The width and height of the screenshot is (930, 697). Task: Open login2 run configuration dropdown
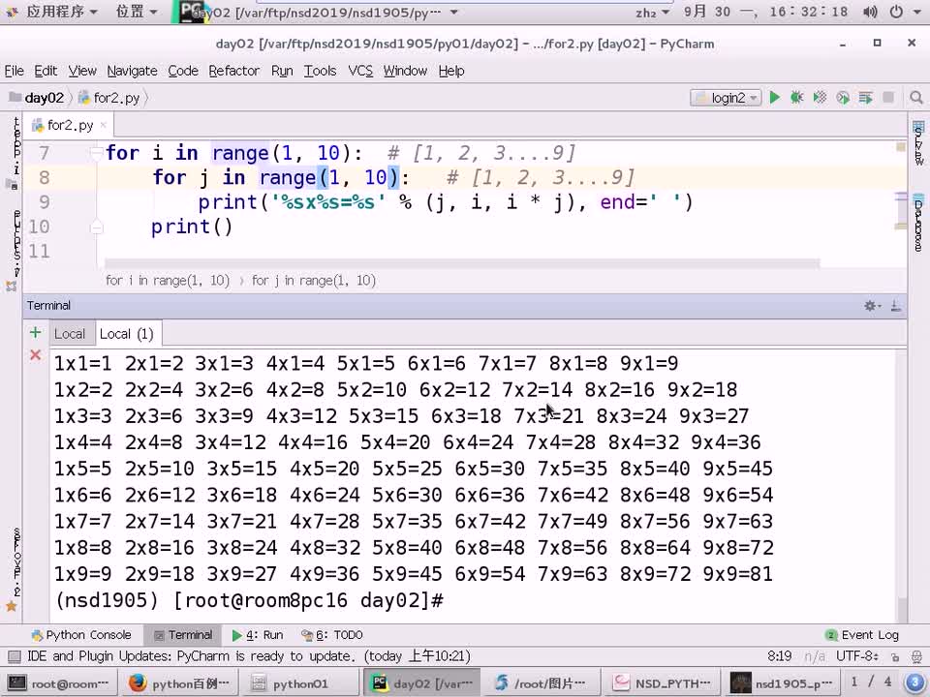(x=726, y=98)
